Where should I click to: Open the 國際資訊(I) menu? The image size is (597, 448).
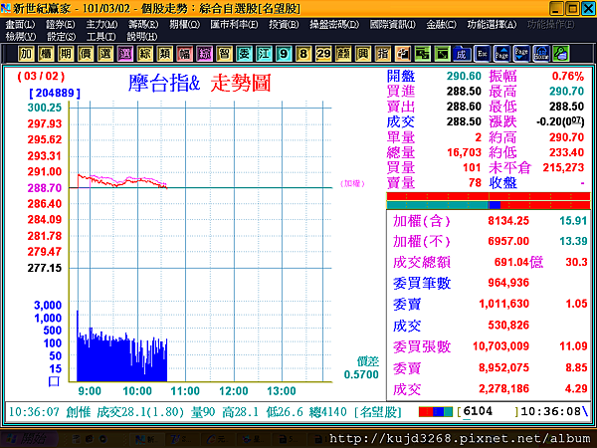point(393,24)
